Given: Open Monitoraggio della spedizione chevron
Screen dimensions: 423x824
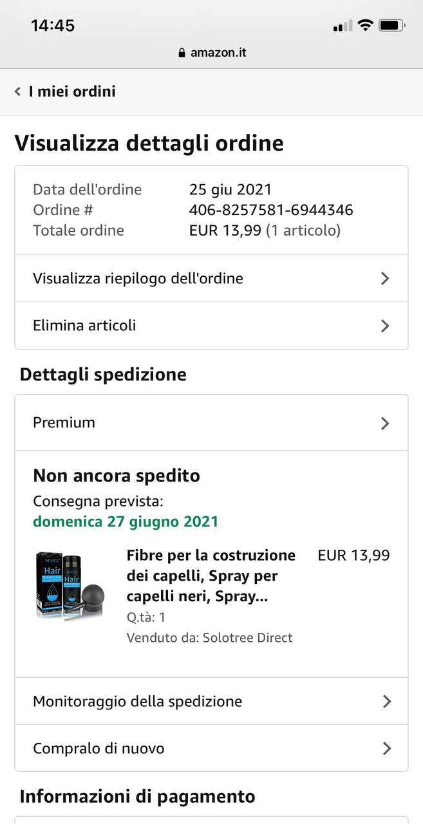Looking at the screenshot, I should (x=386, y=701).
